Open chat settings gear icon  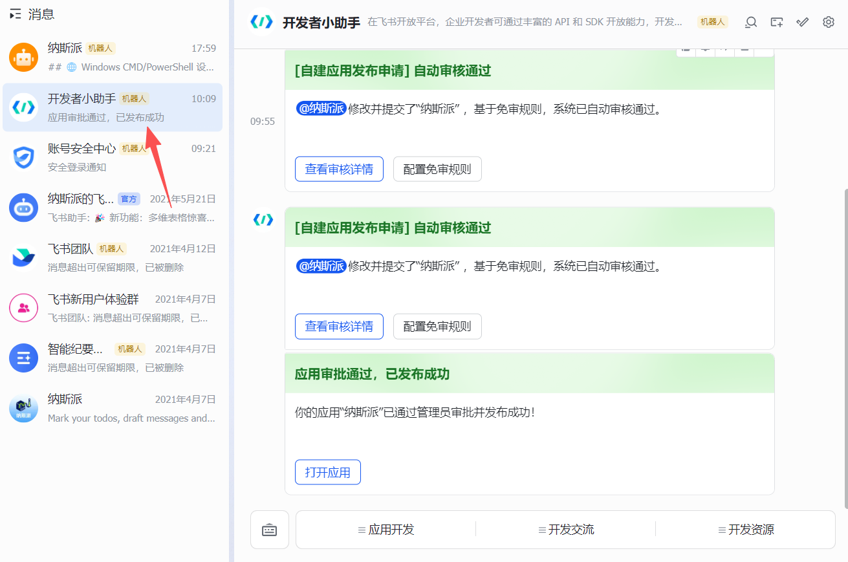coord(829,22)
